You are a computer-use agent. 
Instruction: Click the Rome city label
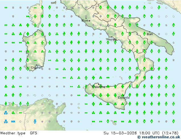(86, 21)
